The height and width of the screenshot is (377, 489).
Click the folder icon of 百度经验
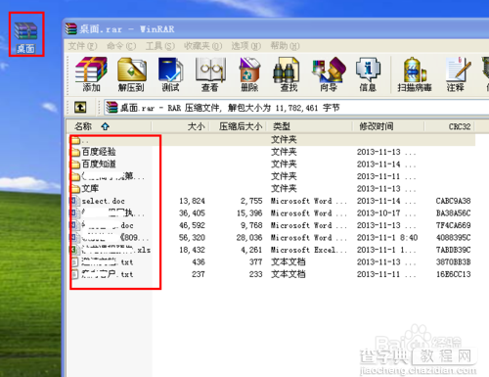click(75, 152)
